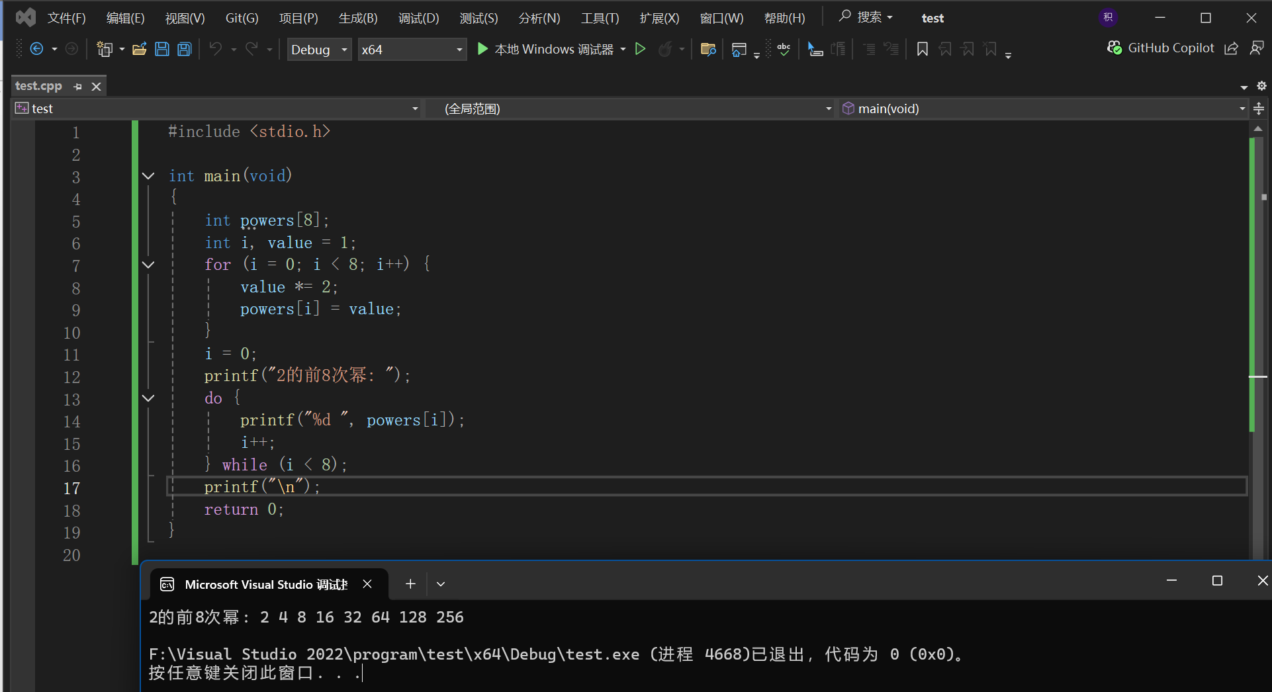Image resolution: width=1272 pixels, height=692 pixels.
Task: Open a file with the folder icon
Action: 140,49
